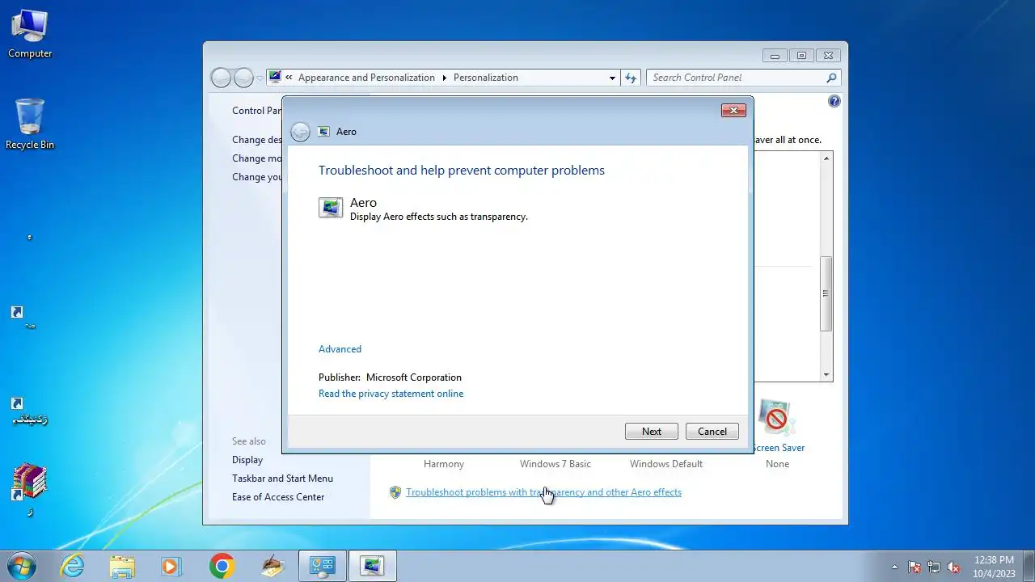This screenshot has height=582, width=1035.
Task: Open the Recycle Bin desktop icon
Action: (30, 124)
